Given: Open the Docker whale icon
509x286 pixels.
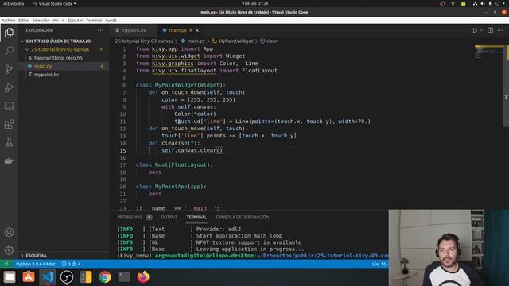Looking at the screenshot, I should 9,160.
